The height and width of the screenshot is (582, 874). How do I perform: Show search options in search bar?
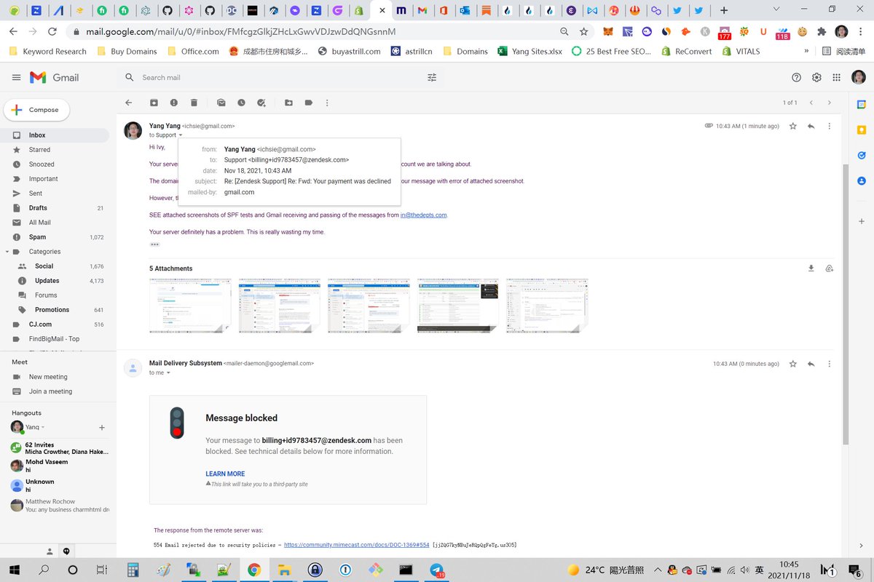click(432, 77)
